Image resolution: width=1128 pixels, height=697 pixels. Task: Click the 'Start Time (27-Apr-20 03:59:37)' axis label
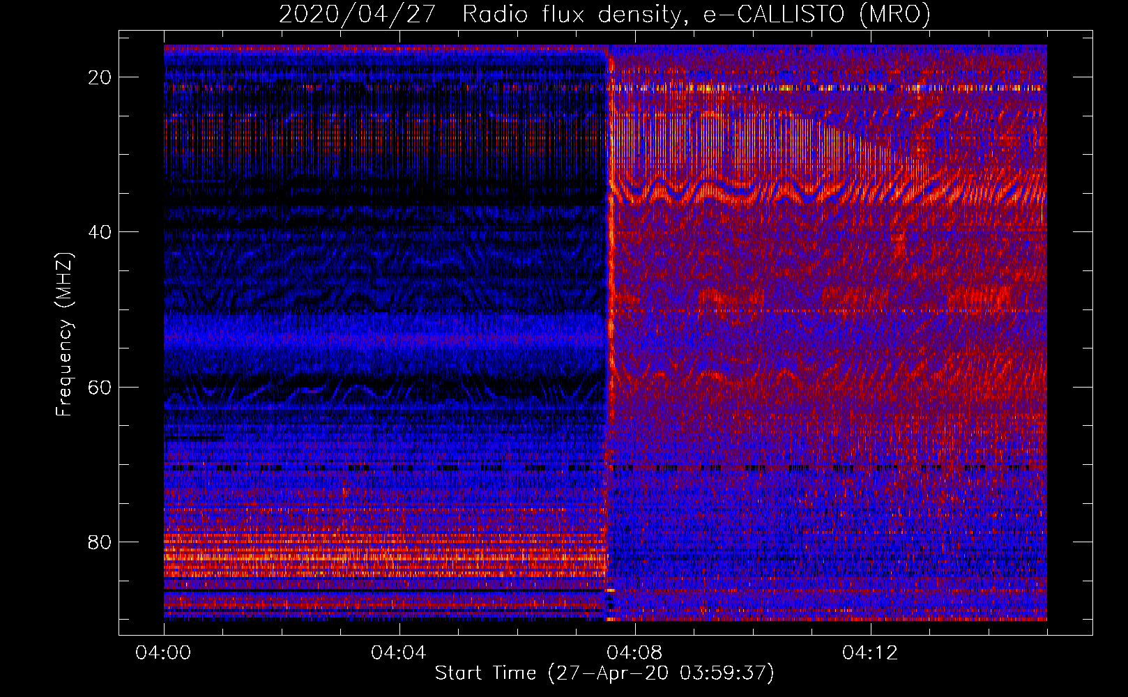click(x=604, y=673)
